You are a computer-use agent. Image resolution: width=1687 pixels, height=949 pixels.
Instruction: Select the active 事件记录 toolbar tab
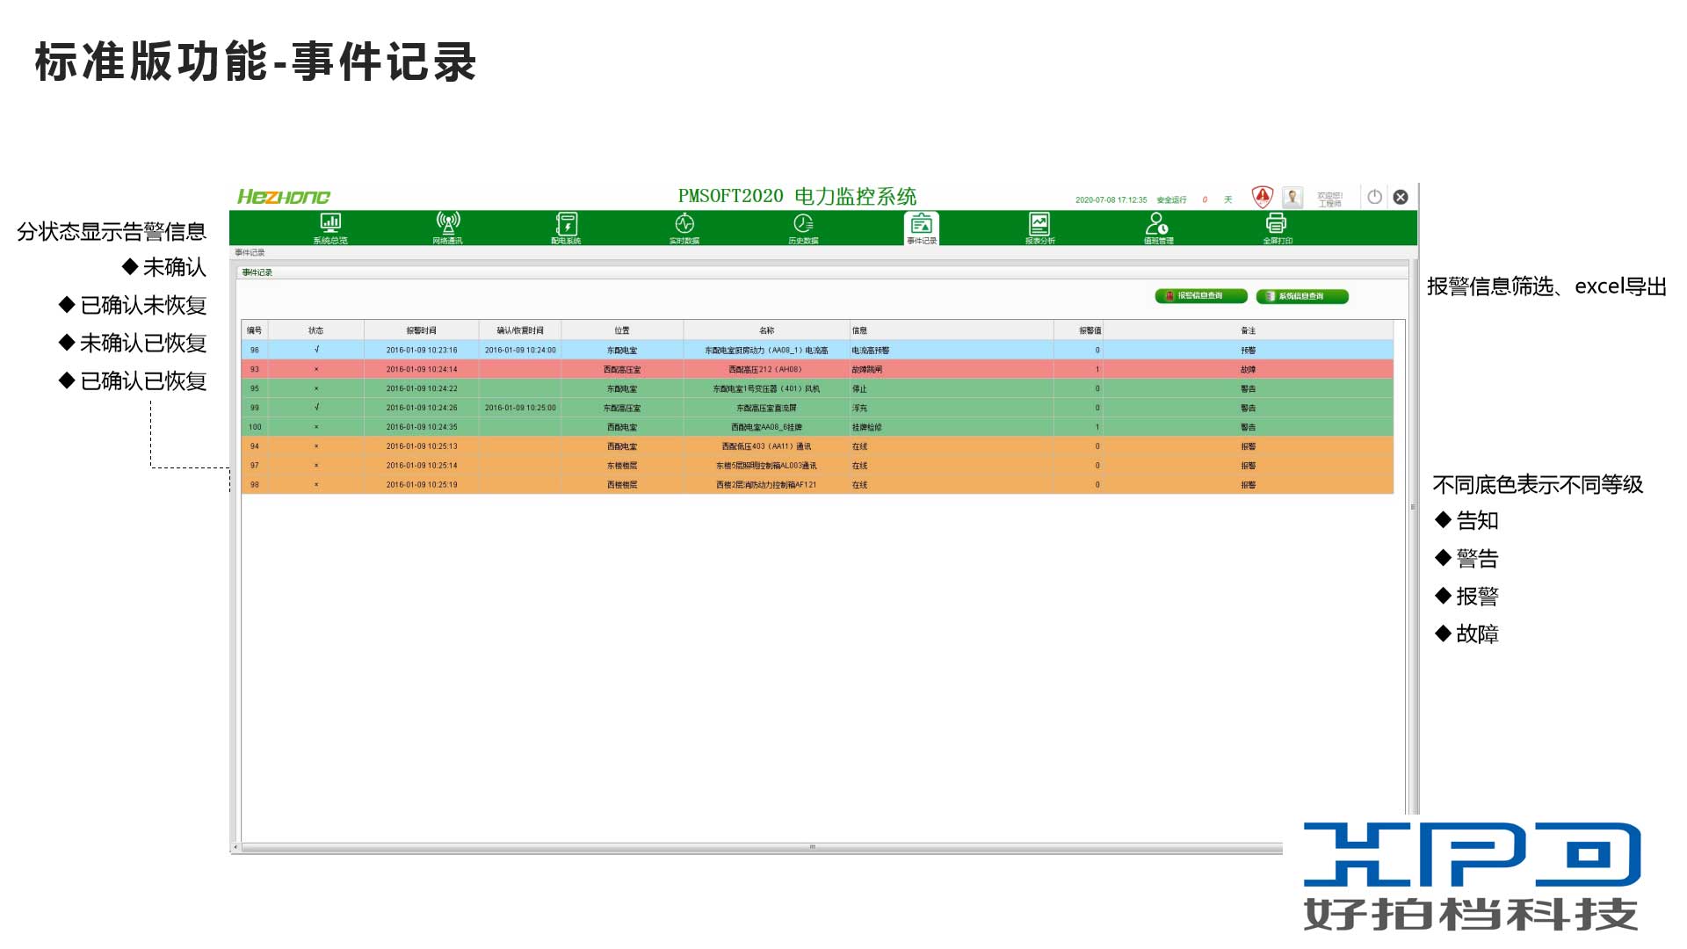coord(922,227)
